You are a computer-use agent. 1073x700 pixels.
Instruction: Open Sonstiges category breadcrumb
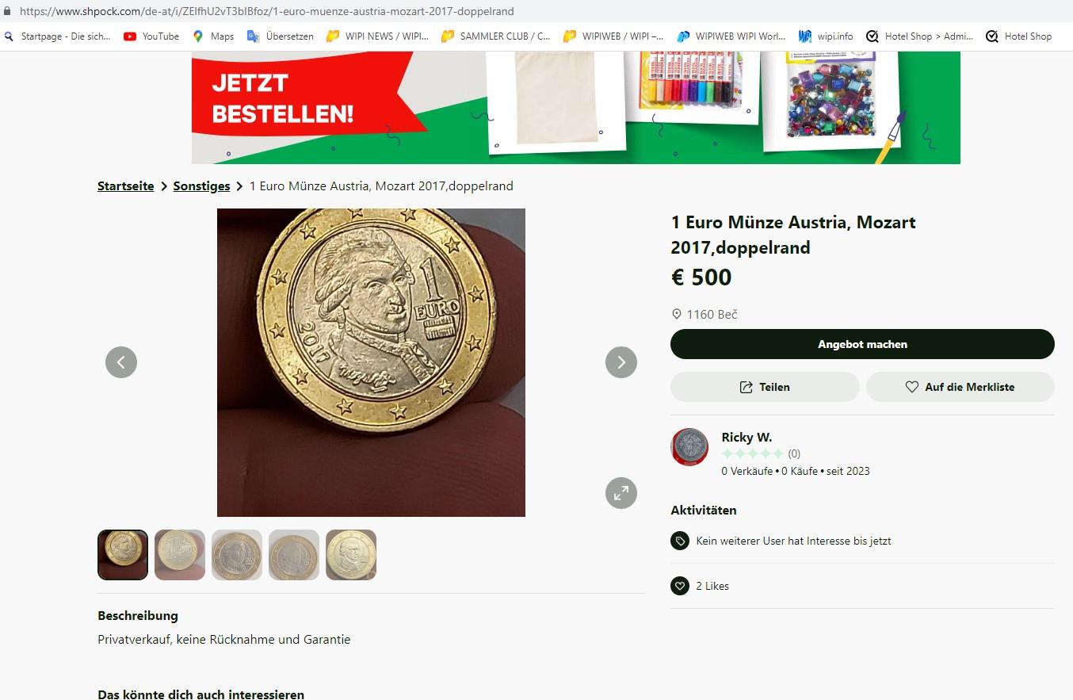click(x=201, y=186)
